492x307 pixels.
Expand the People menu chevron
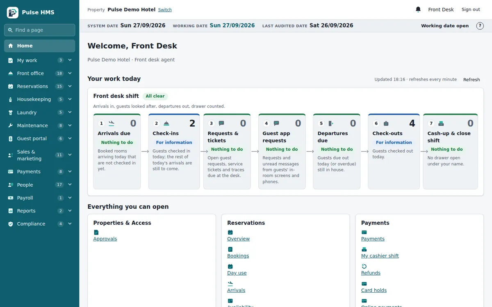[x=70, y=185]
